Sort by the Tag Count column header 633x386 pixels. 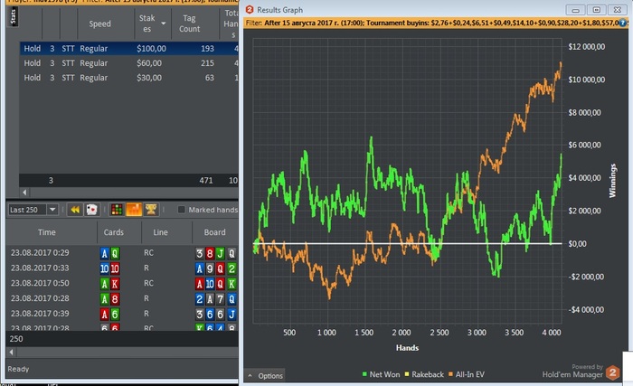coord(189,24)
